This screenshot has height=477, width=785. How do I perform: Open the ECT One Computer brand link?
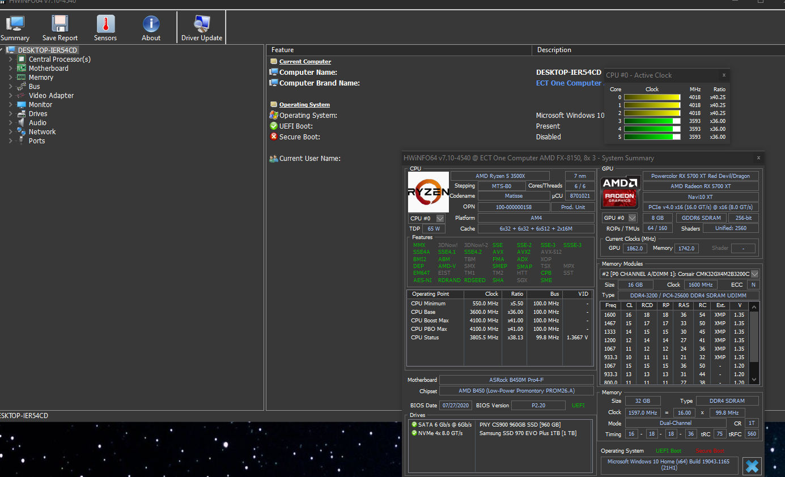pyautogui.click(x=568, y=83)
